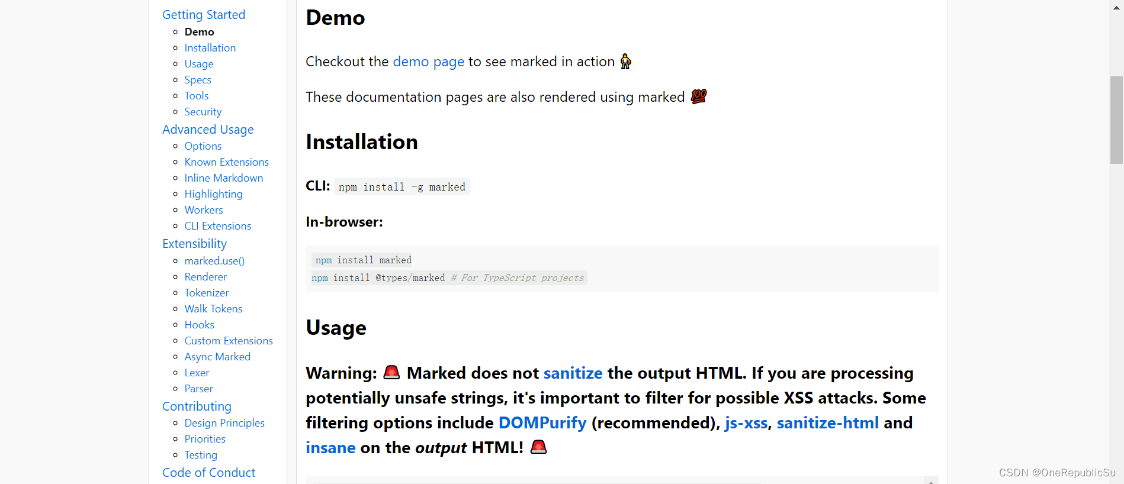Open Advanced Usage section link

(208, 130)
